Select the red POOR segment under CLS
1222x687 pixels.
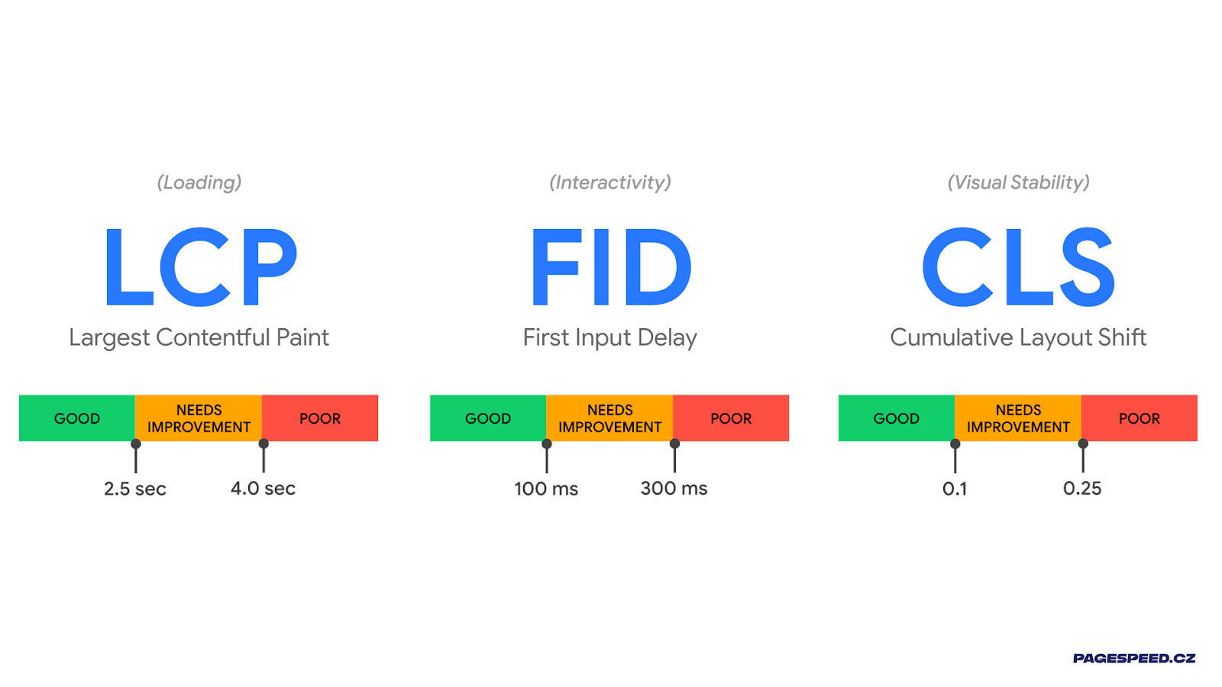1139,418
